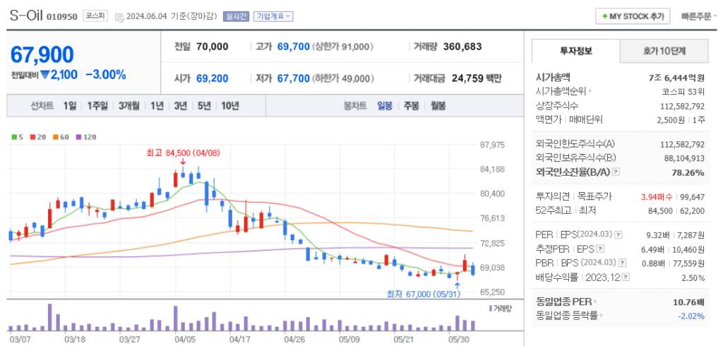
Task: Click the stock code 010950
Action: click(62, 17)
